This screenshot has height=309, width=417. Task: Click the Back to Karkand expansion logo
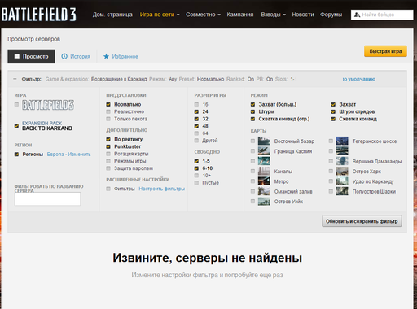(47, 126)
